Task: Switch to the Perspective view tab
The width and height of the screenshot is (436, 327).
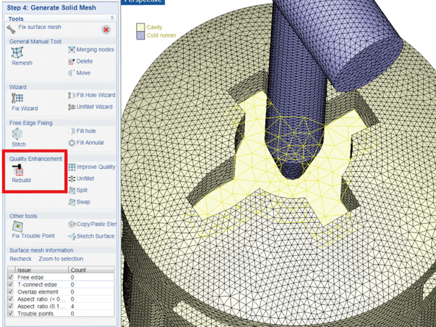Action: pos(143,2)
